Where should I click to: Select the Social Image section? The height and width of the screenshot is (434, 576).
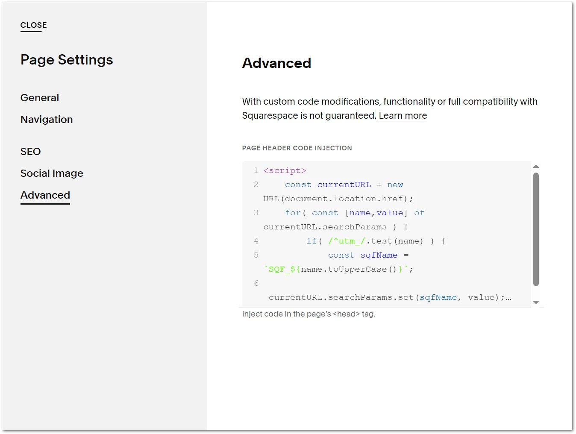point(52,173)
